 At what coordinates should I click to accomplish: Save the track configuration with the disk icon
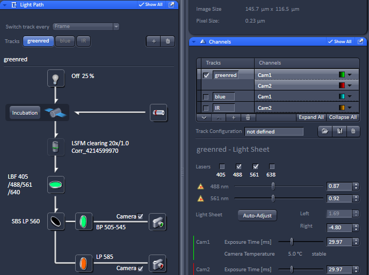pos(339,131)
